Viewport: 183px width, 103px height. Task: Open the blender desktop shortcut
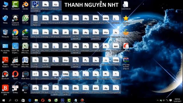[x=25, y=6]
